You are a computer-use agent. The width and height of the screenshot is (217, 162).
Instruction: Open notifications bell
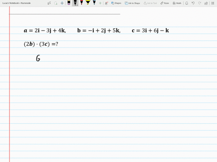(x=187, y=3)
